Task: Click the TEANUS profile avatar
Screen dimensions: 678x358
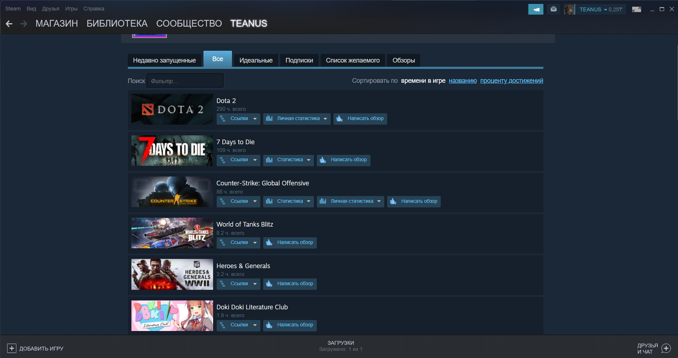Action: [569, 9]
